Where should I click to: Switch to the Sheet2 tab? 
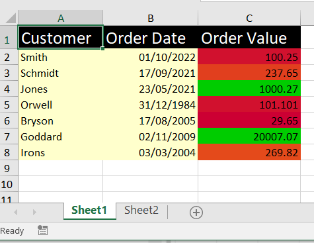(141, 211)
